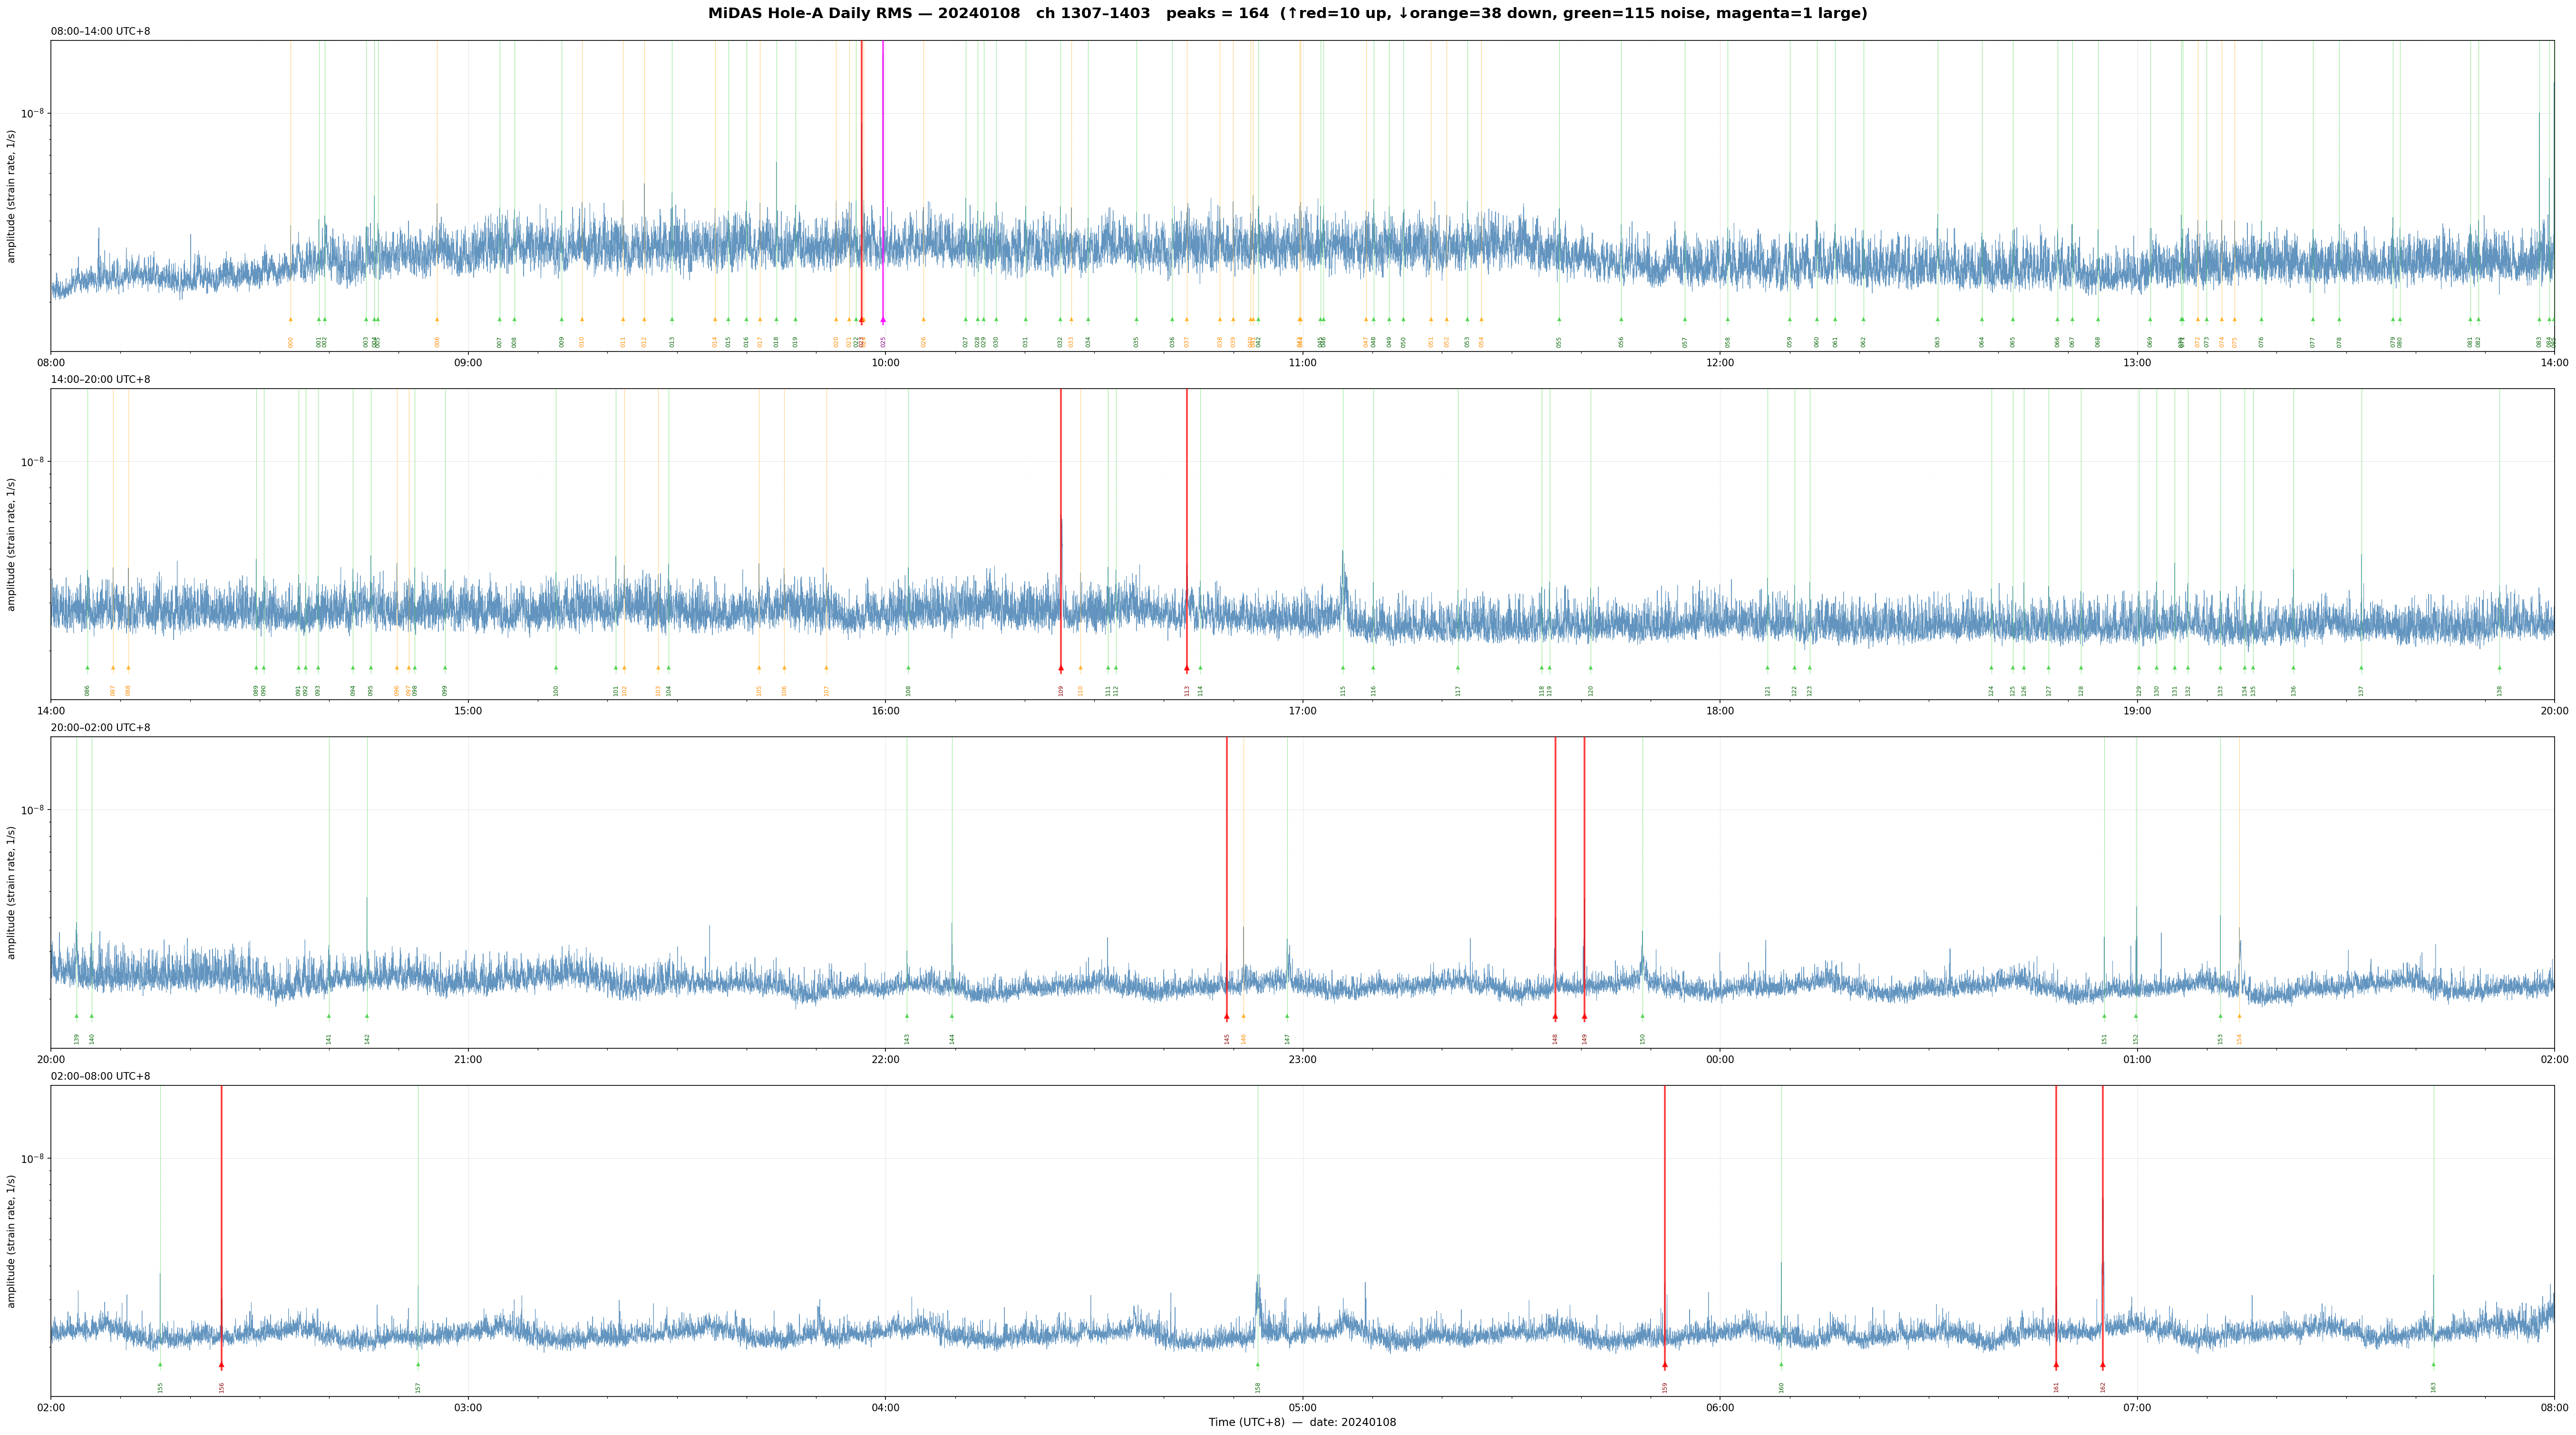Click the "17:00" x-axis tick label

(1302, 711)
